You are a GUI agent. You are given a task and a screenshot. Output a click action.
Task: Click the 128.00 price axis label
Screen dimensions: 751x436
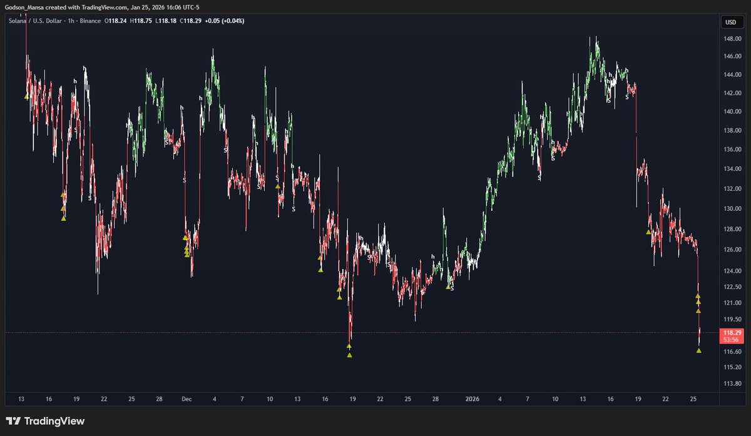732,230
